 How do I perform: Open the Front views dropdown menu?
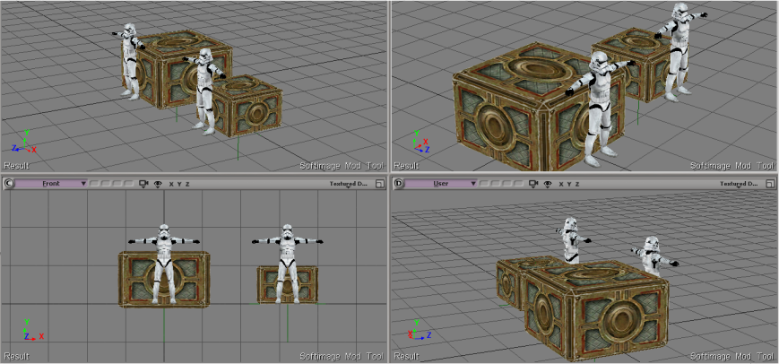coord(51,183)
